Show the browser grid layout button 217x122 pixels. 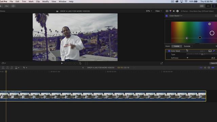click(x=202, y=6)
